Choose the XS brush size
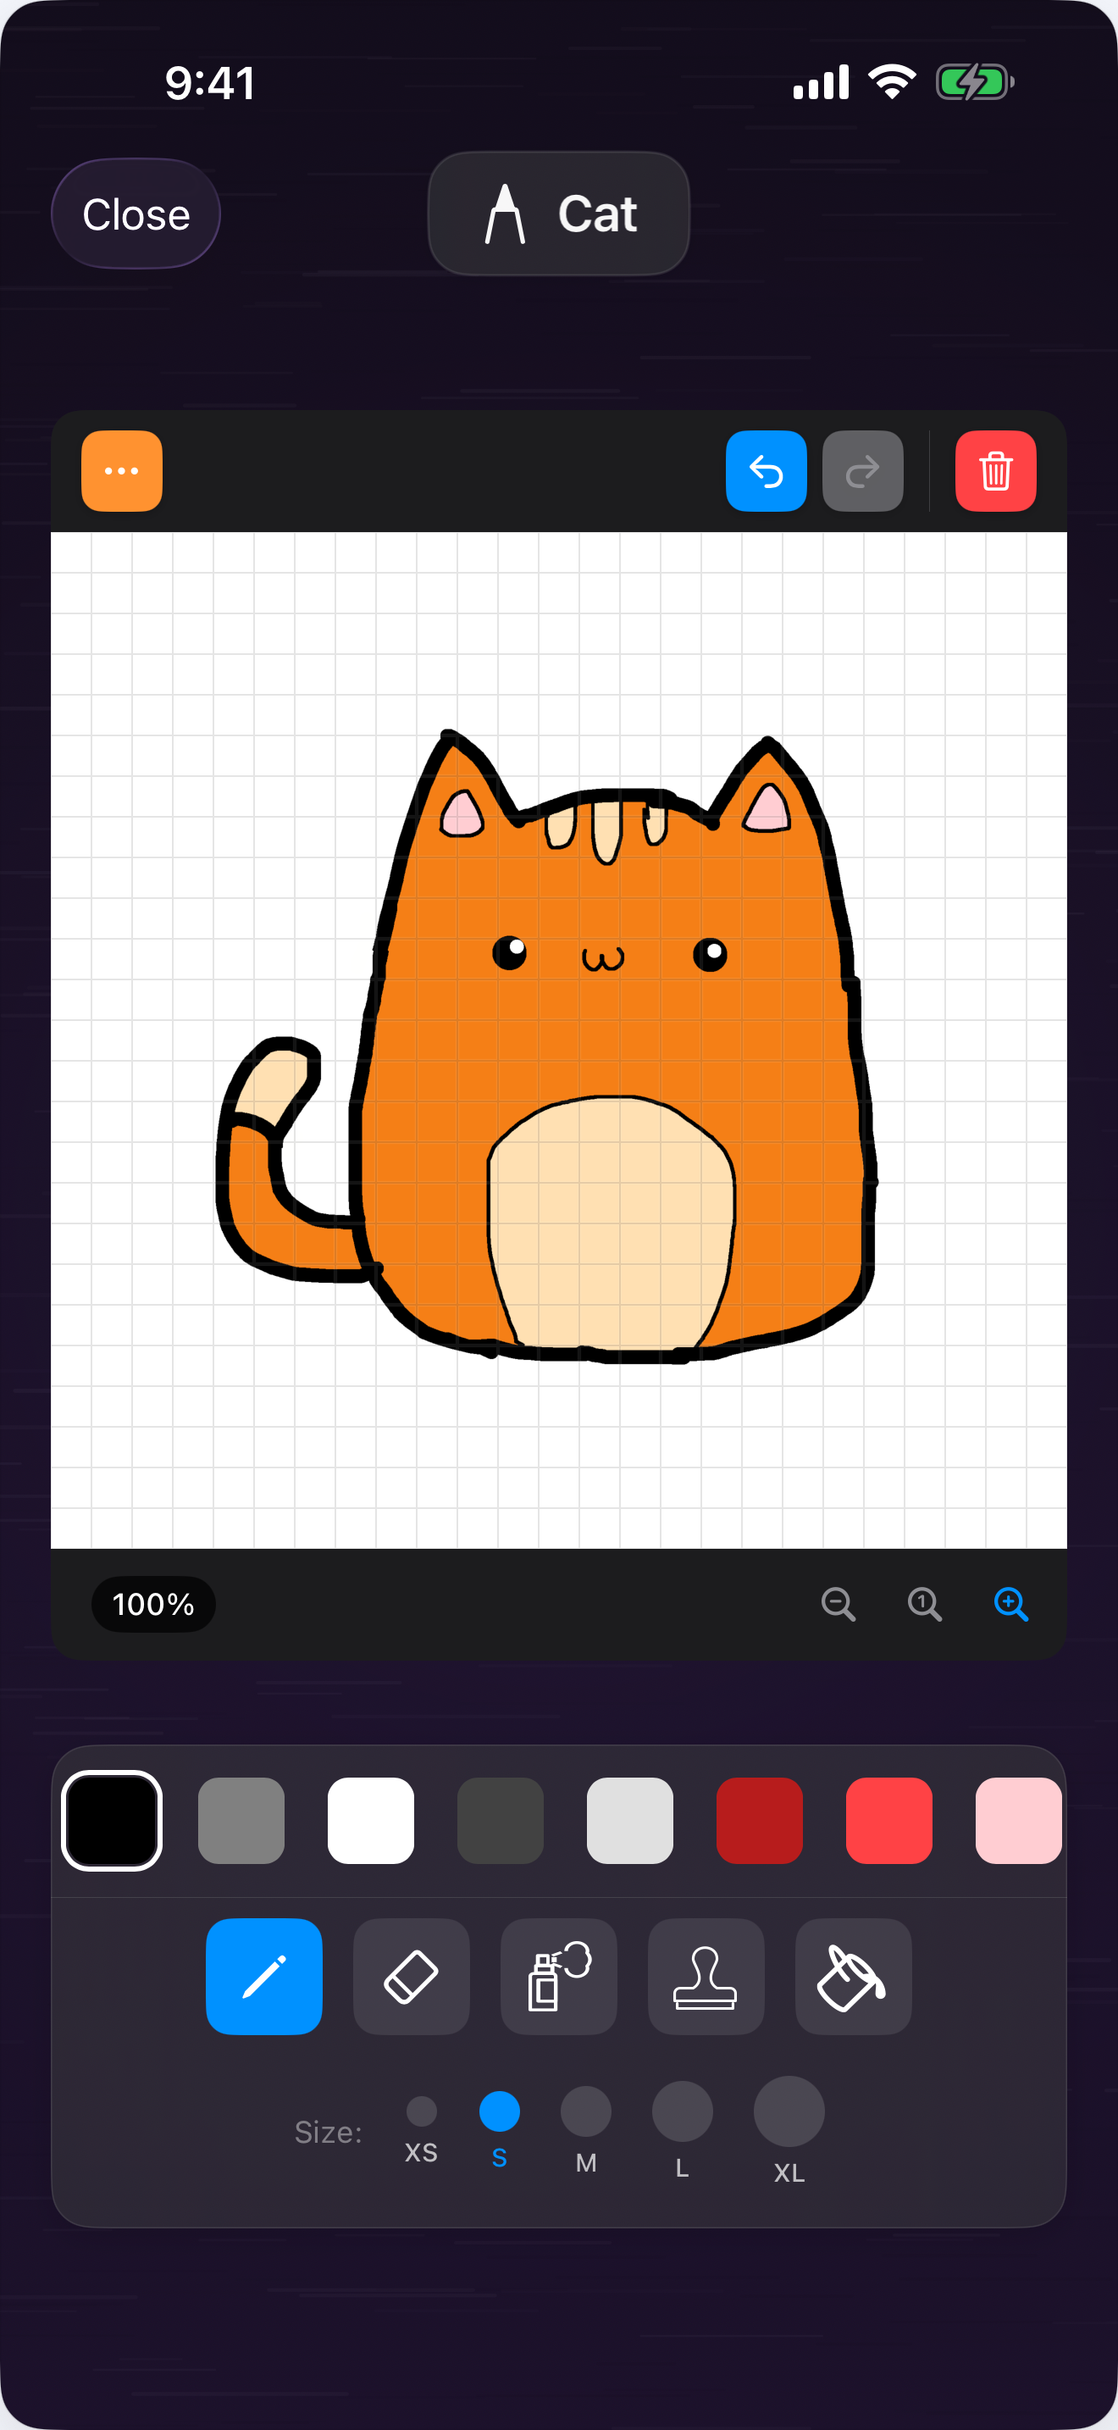 [x=422, y=2129]
